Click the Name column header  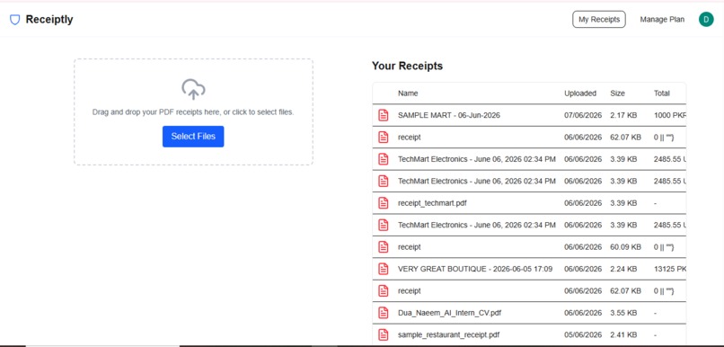pyautogui.click(x=408, y=93)
